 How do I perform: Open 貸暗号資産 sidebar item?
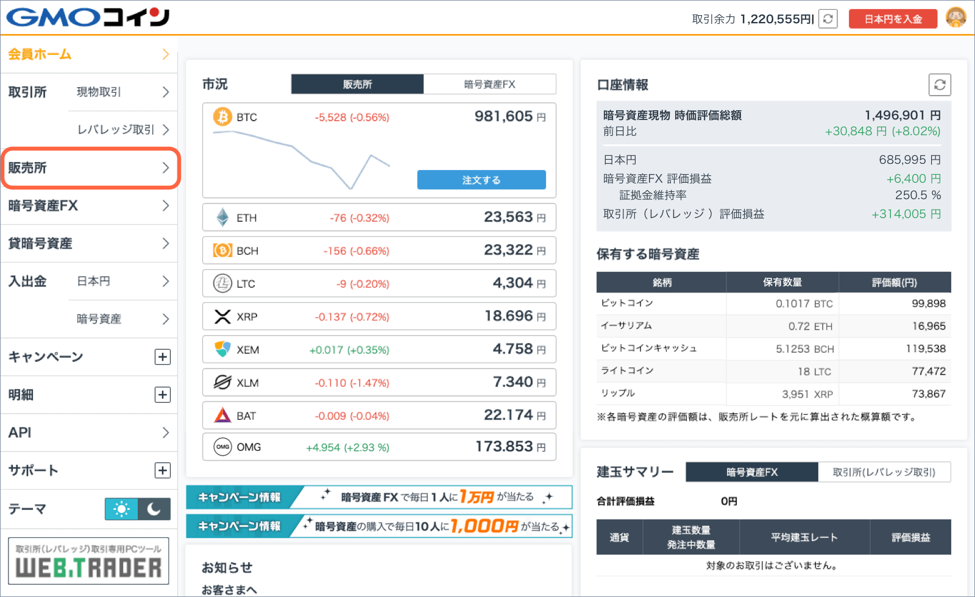click(89, 243)
